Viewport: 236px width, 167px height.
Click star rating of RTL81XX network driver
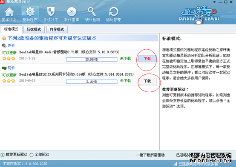tap(9, 81)
